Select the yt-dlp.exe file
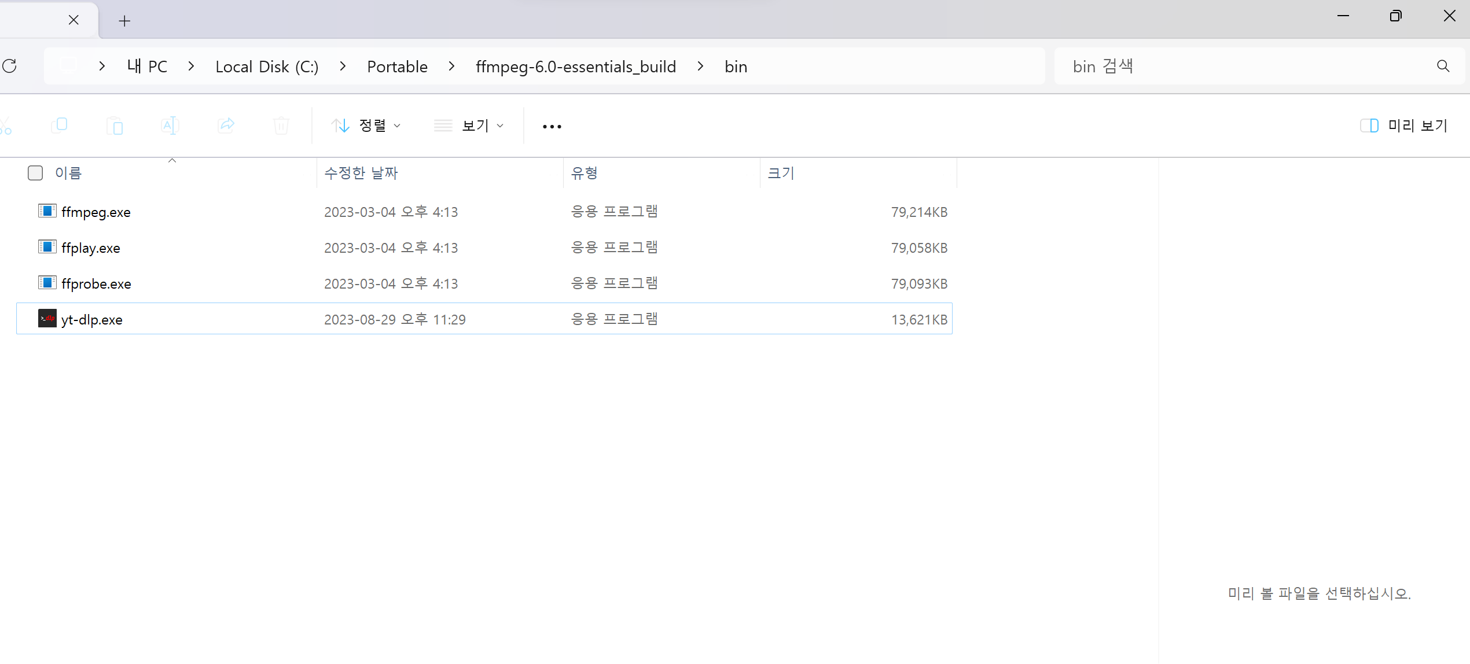The image size is (1470, 664). pyautogui.click(x=91, y=319)
